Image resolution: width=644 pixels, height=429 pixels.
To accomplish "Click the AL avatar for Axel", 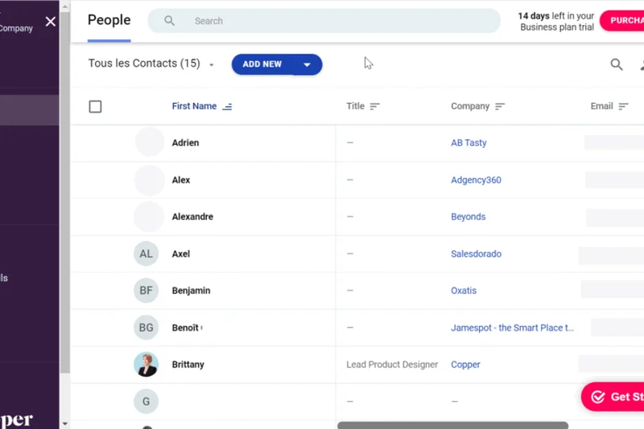I will pos(146,254).
